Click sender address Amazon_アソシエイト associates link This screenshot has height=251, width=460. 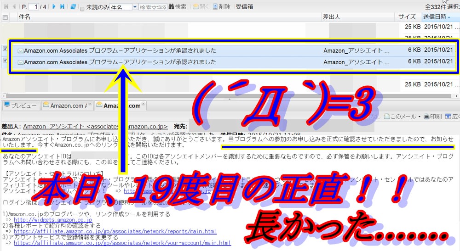[x=95, y=126]
